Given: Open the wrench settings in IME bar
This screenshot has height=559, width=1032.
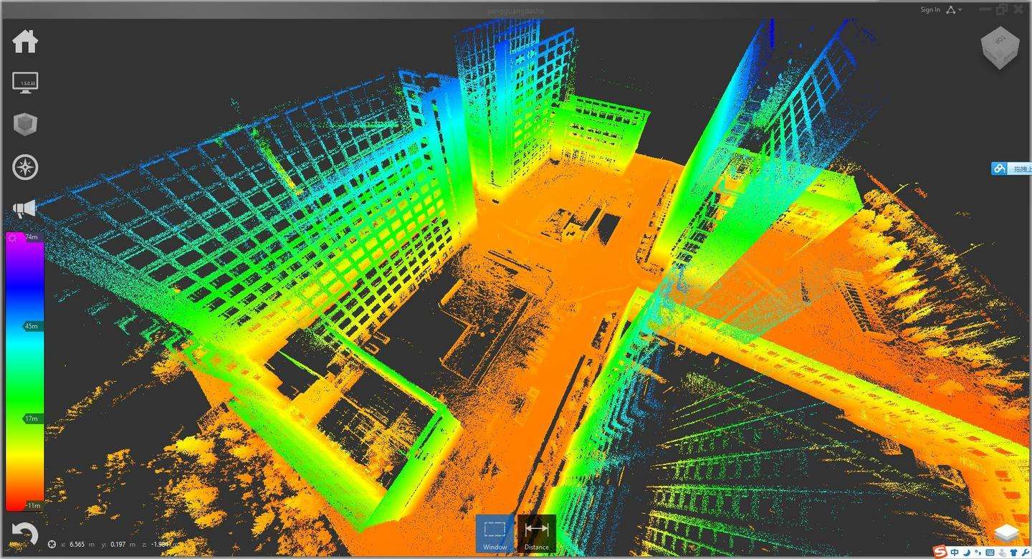Looking at the screenshot, I should 1026,553.
